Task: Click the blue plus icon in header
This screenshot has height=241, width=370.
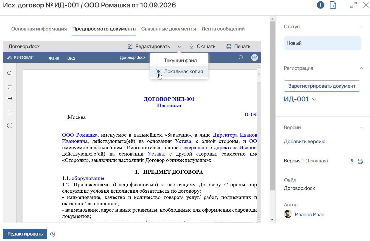Action: pos(321,5)
